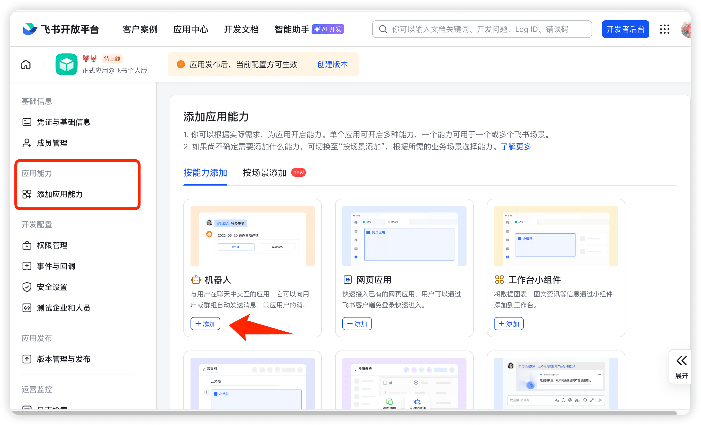Open 开发文档 in the top navigation
The width and height of the screenshot is (701, 425).
241,29
